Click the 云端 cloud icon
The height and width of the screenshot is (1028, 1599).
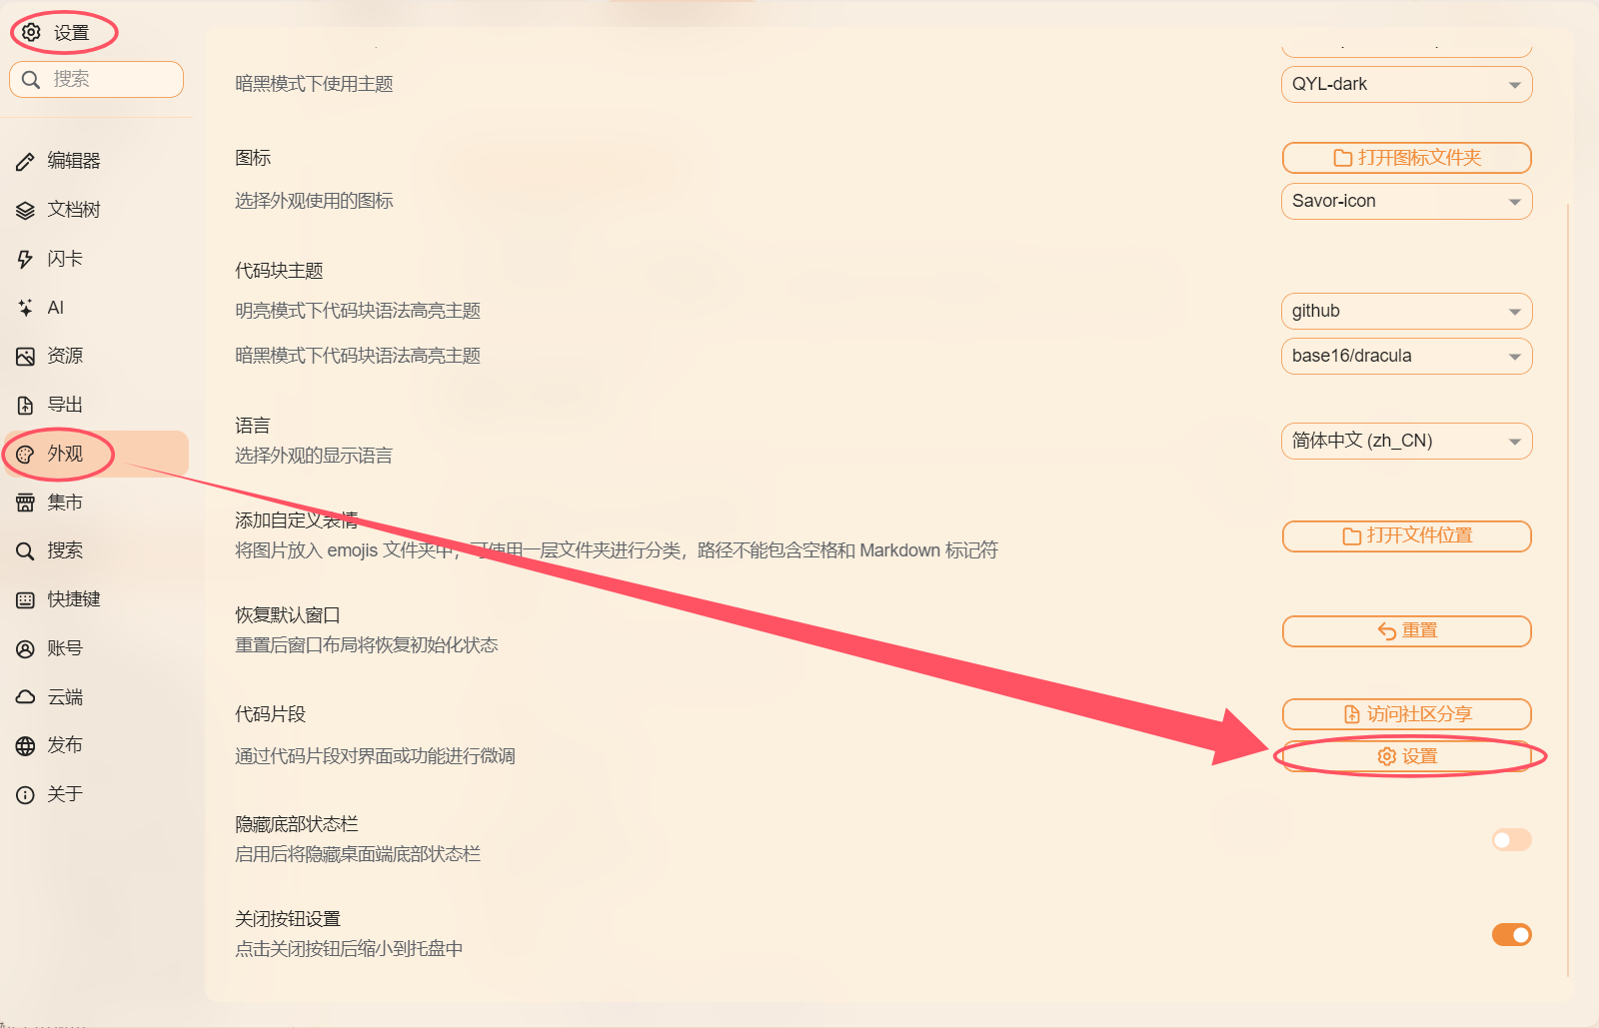pos(25,697)
